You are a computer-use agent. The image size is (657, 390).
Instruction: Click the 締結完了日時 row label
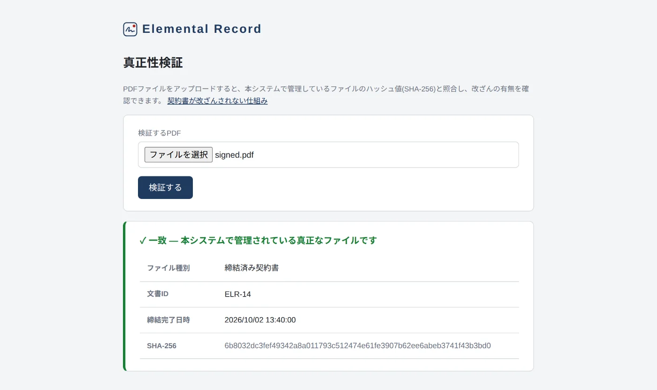tap(168, 320)
